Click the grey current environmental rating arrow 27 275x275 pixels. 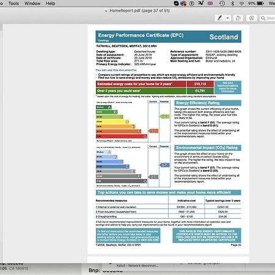153,177
